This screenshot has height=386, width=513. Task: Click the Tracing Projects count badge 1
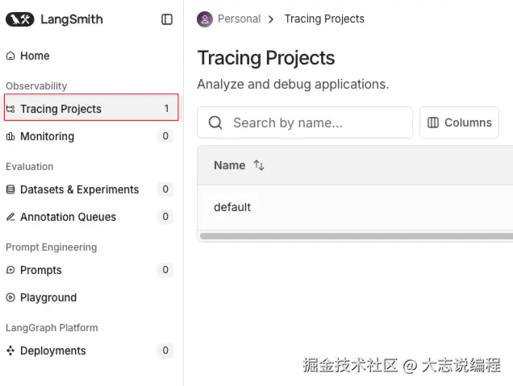(x=166, y=109)
